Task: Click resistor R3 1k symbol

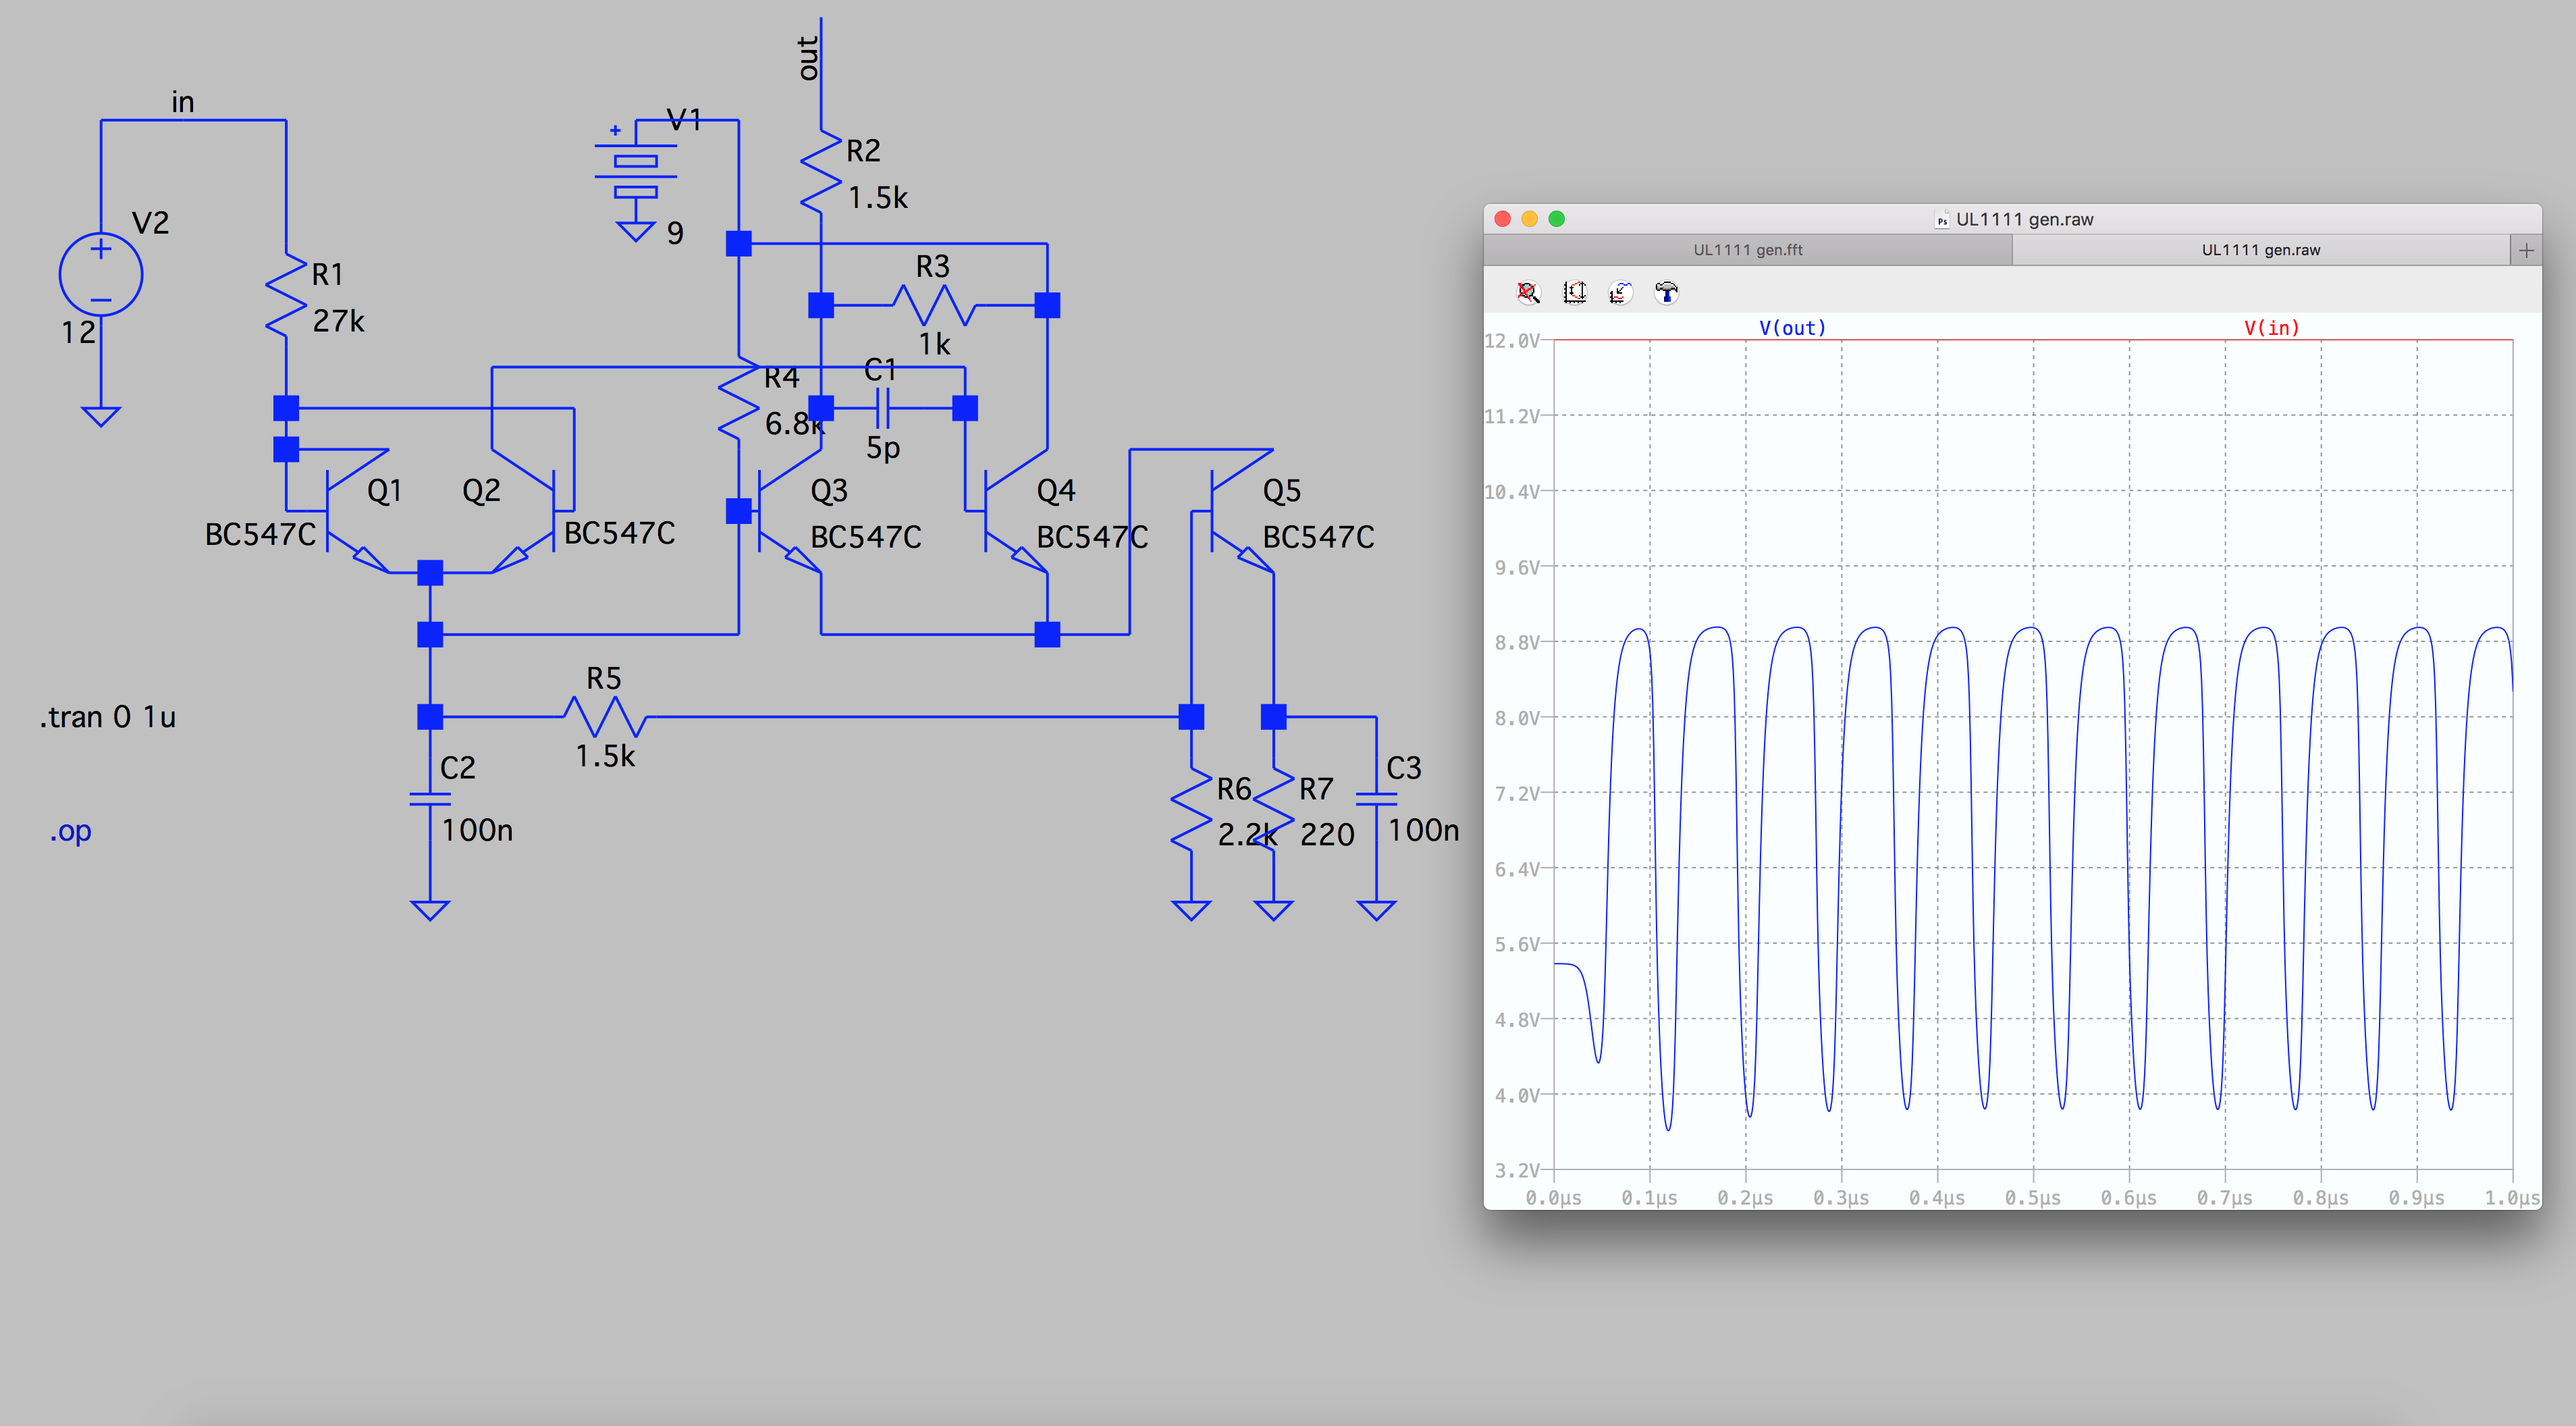Action: click(934, 305)
